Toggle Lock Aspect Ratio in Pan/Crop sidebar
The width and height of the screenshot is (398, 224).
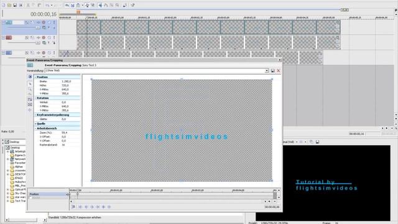point(30,99)
